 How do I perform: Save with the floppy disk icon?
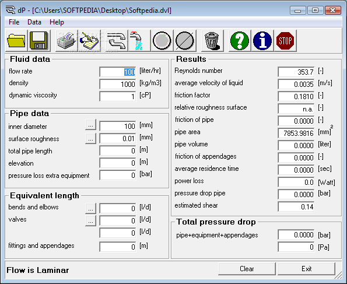click(x=40, y=41)
